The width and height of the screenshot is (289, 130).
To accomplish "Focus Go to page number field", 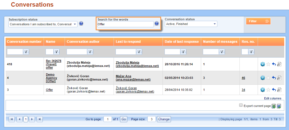I will click(x=108, y=119).
